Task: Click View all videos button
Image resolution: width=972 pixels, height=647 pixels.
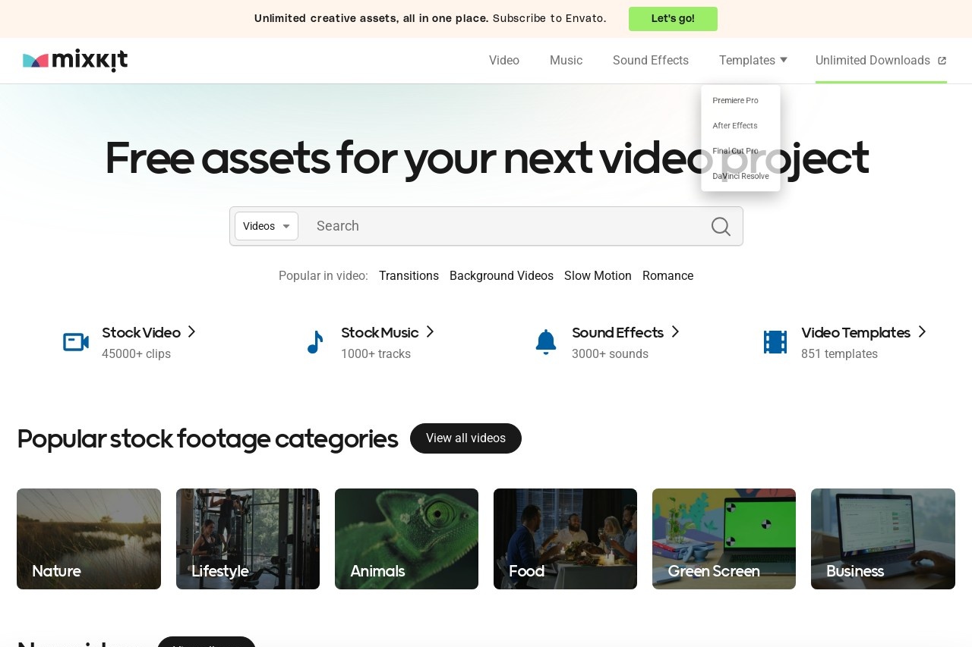Action: (x=465, y=438)
